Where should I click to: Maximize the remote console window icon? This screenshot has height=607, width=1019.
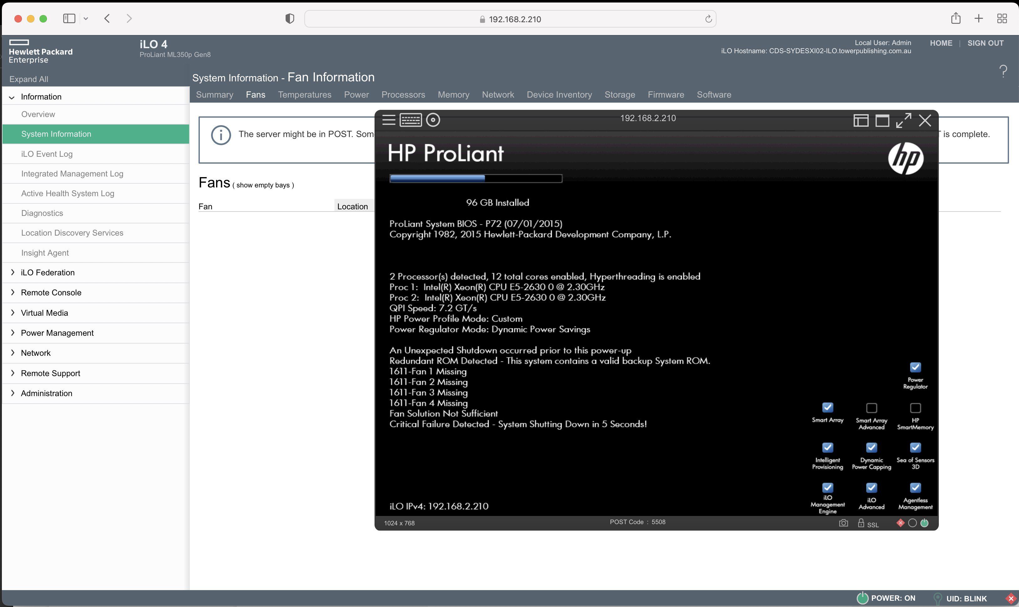(882, 120)
